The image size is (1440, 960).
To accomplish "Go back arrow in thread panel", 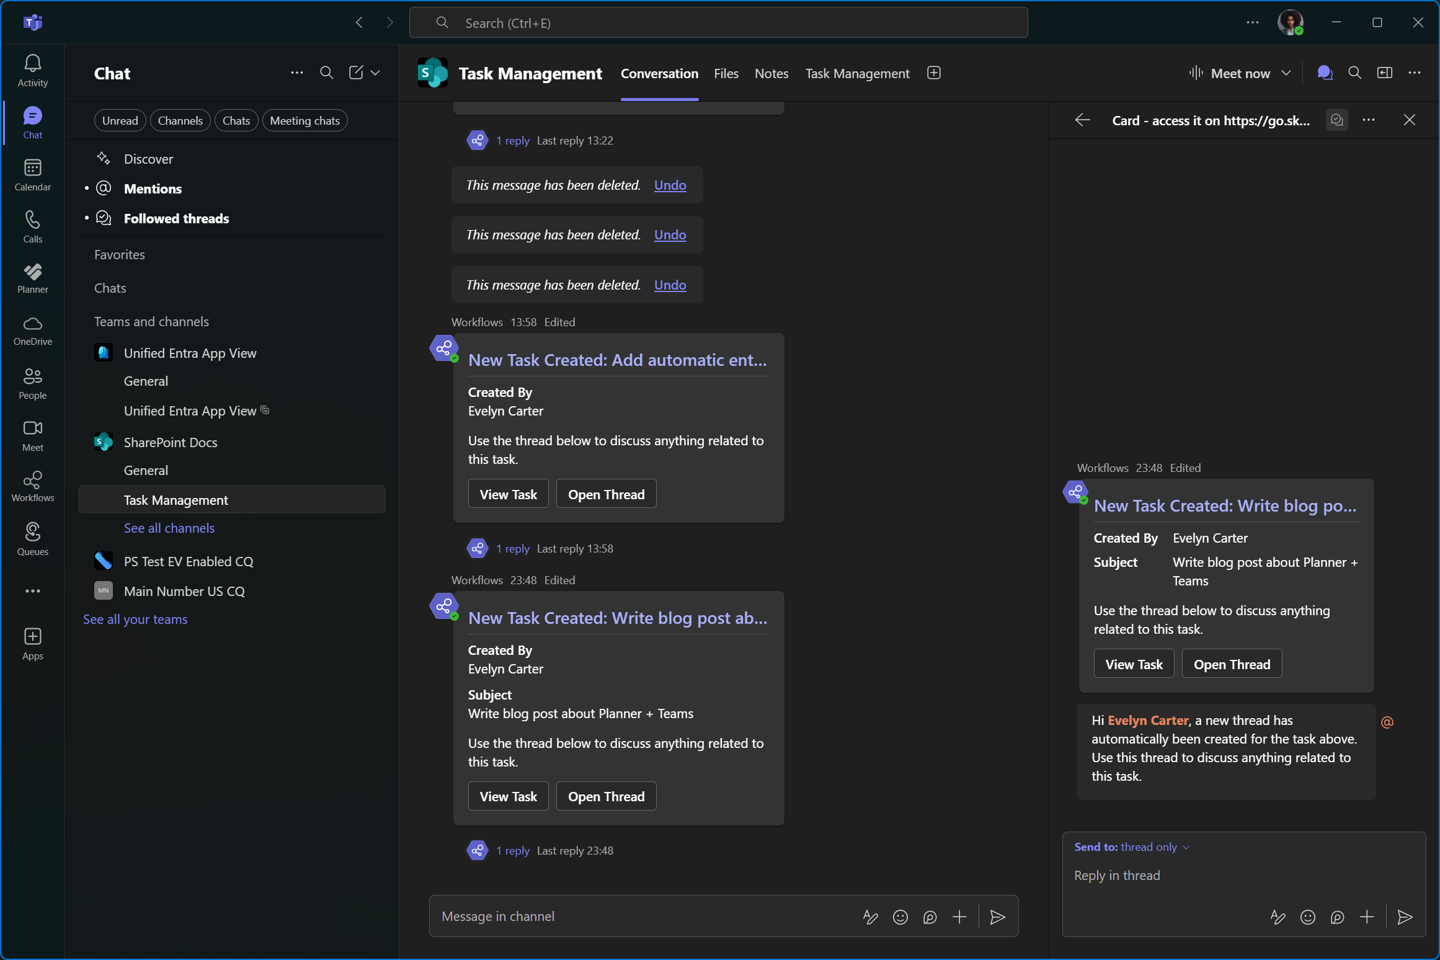I will pyautogui.click(x=1082, y=120).
